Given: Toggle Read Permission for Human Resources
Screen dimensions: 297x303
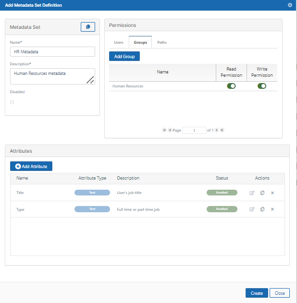Looking at the screenshot, I should pyautogui.click(x=231, y=86).
